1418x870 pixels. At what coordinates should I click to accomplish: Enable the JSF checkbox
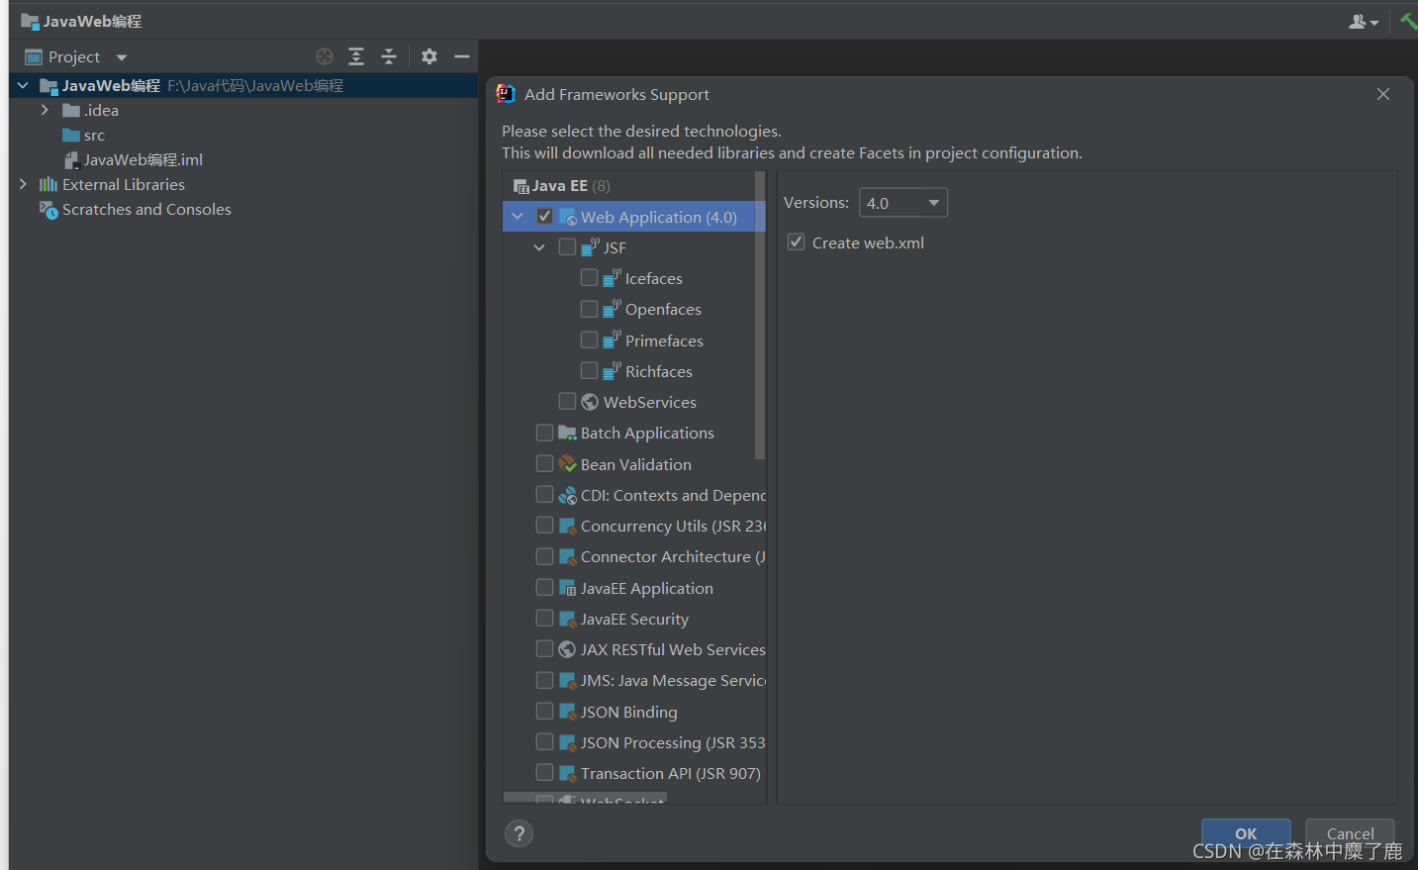[567, 246]
